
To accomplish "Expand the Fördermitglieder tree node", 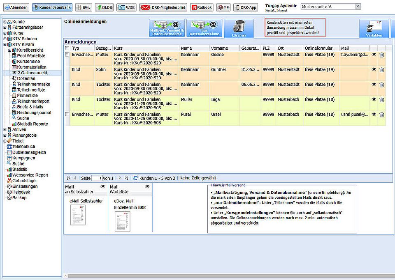I will tap(5, 28).
